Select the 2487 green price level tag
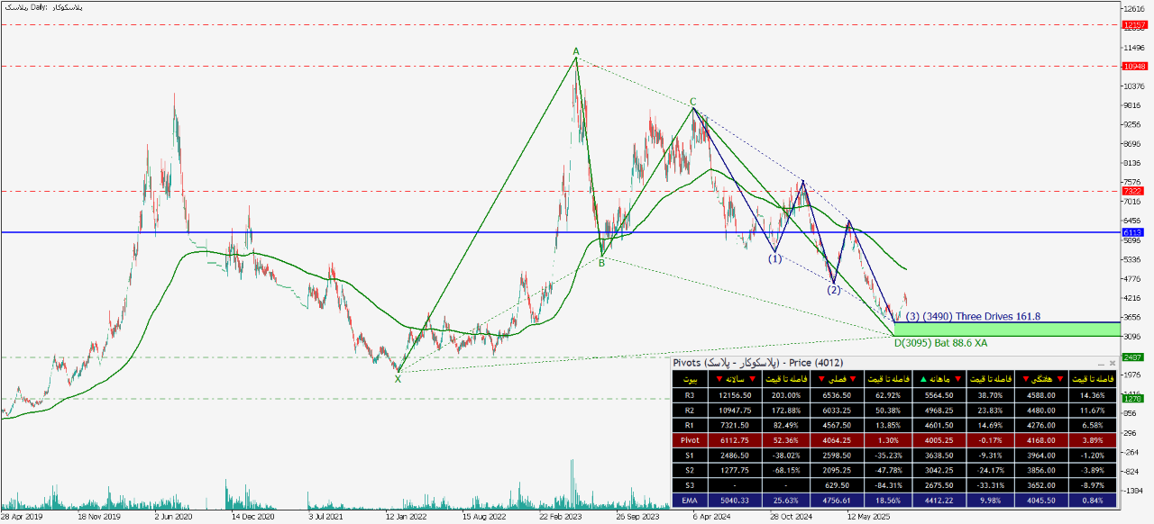1154x524 pixels. click(1133, 357)
